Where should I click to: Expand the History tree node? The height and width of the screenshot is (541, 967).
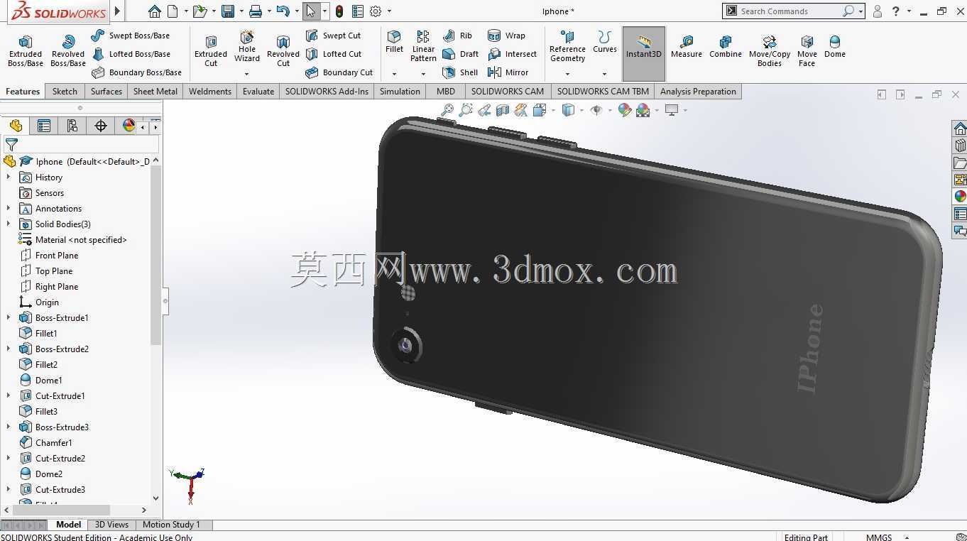[x=9, y=177]
